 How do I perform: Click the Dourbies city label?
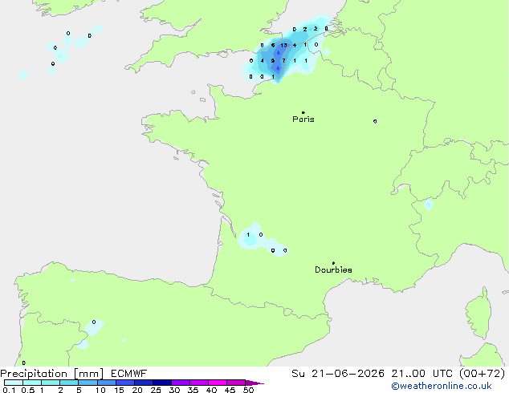click(333, 269)
